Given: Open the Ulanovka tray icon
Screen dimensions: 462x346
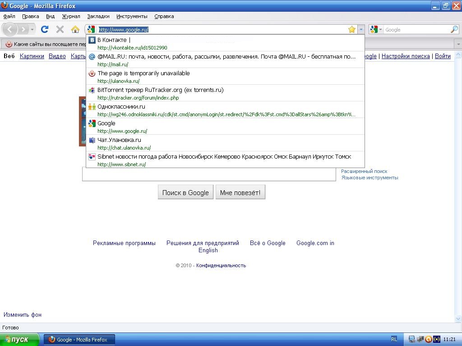Looking at the screenshot, I should tap(428, 339).
